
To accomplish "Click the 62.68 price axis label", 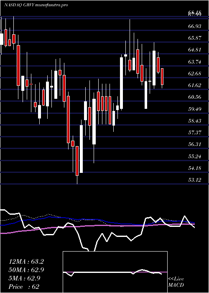I will pos(195,73).
